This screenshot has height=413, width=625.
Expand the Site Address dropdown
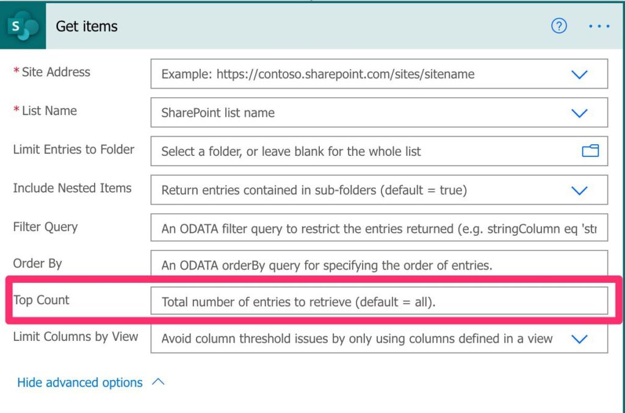pyautogui.click(x=579, y=74)
